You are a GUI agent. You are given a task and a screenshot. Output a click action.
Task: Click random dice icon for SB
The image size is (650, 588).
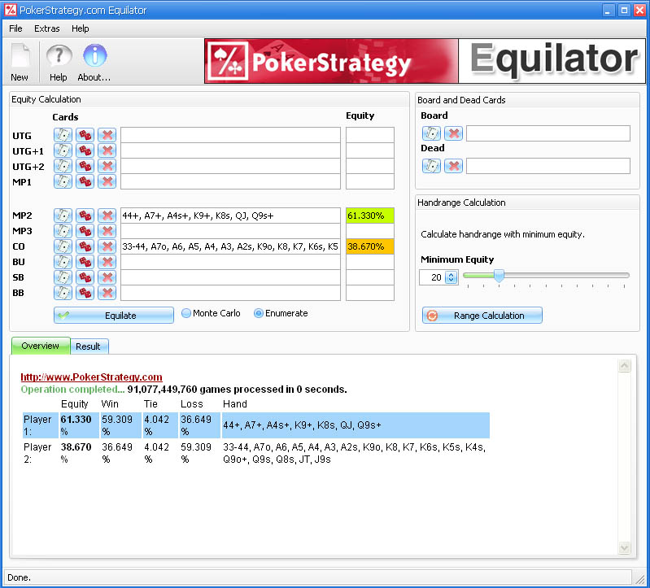pyautogui.click(x=85, y=277)
